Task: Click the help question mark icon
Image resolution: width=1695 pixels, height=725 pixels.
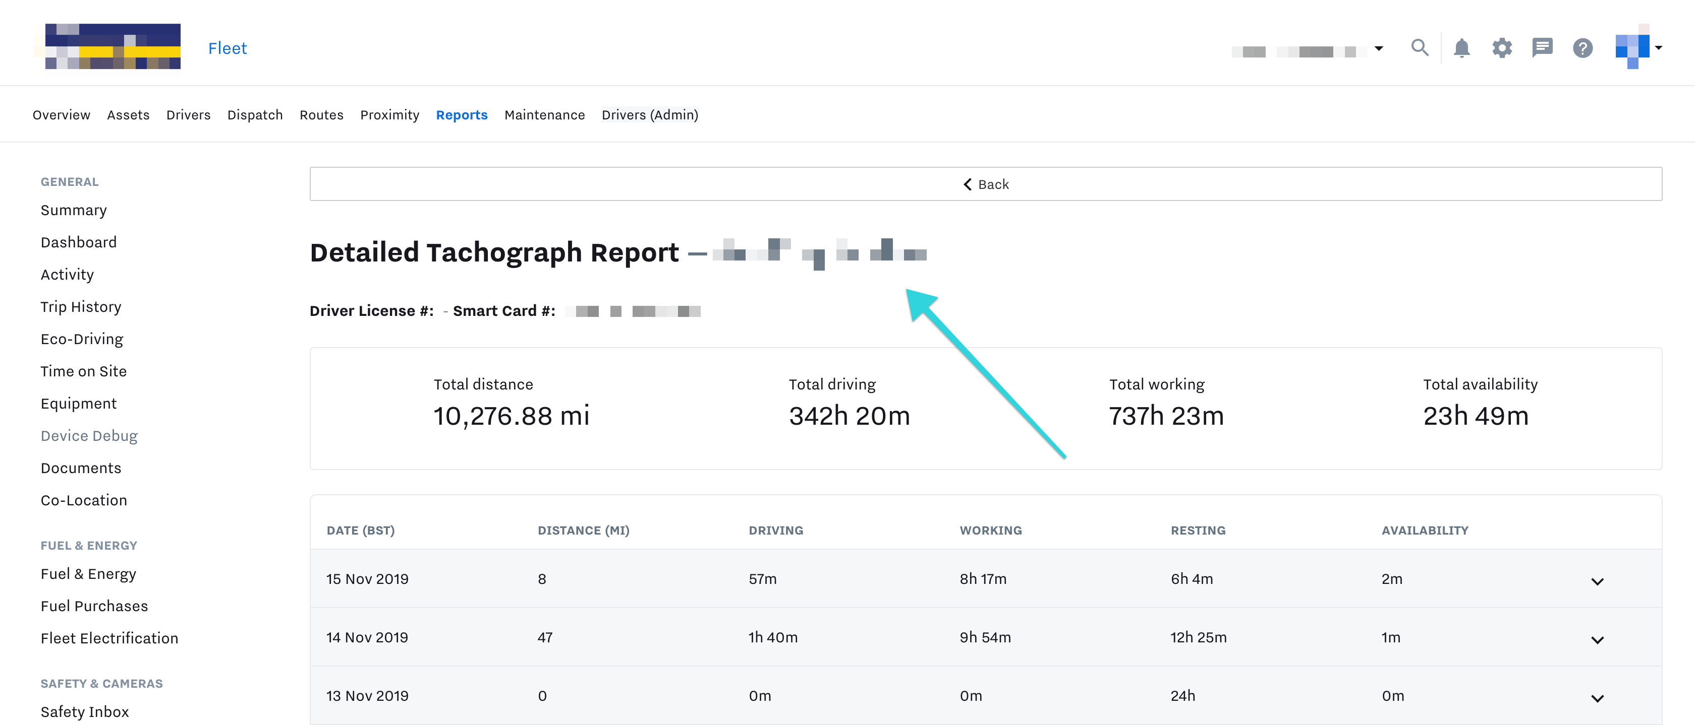Action: tap(1583, 48)
